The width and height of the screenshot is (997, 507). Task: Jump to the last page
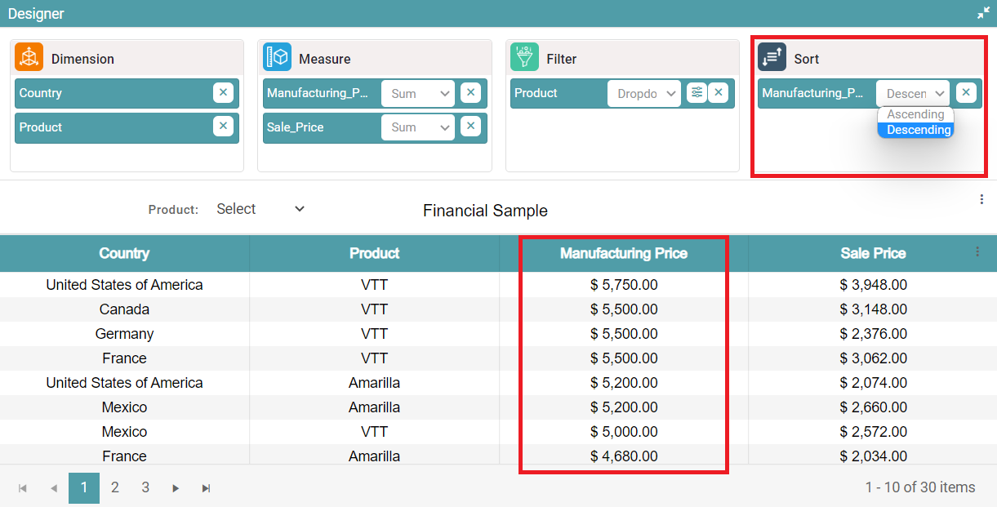click(207, 488)
